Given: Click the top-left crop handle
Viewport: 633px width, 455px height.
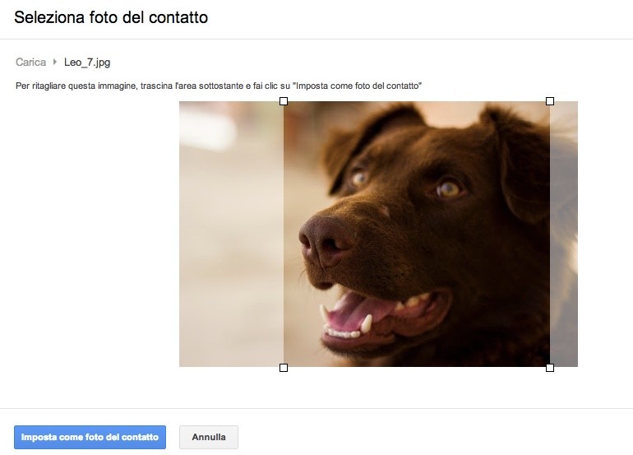Looking at the screenshot, I should (x=284, y=101).
